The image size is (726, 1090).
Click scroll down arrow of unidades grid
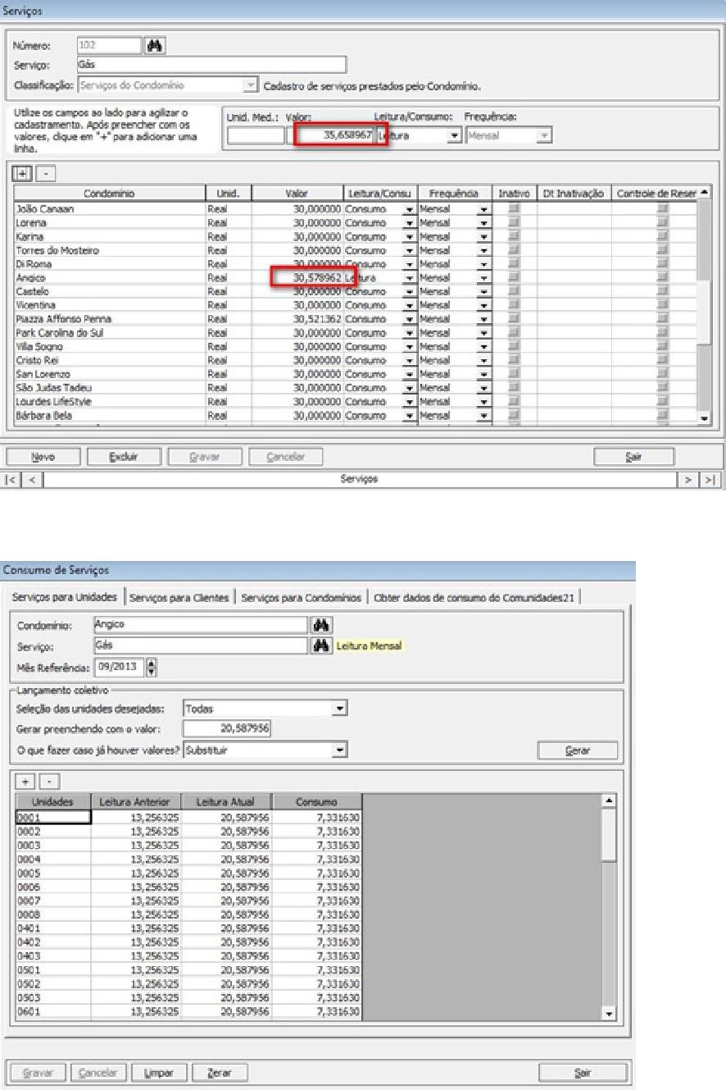(x=608, y=1015)
